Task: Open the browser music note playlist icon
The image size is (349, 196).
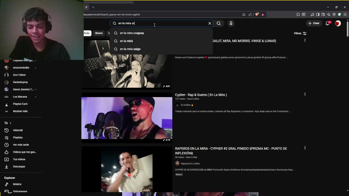Action: pos(312,14)
